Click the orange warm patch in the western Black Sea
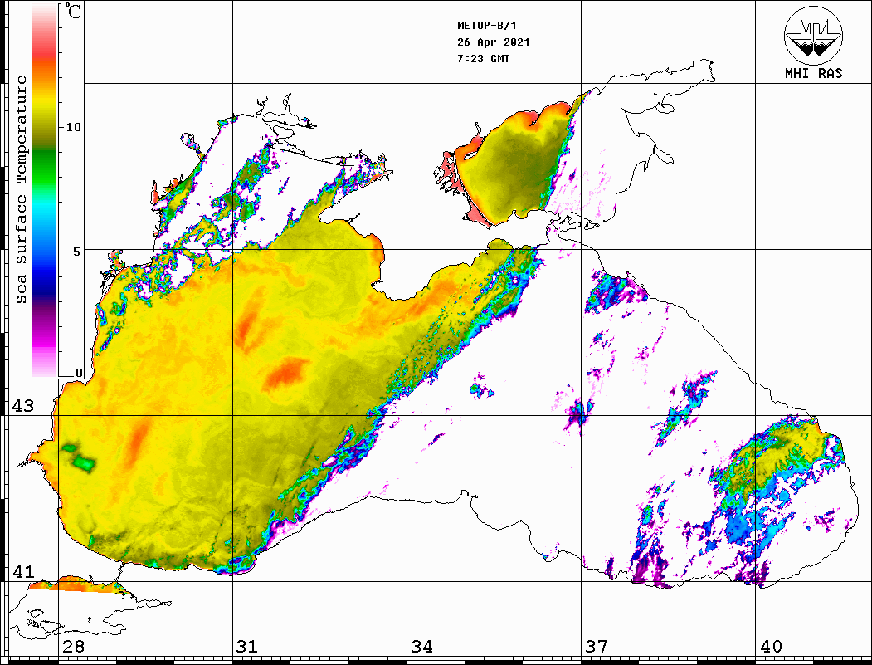The image size is (872, 665). tap(286, 374)
